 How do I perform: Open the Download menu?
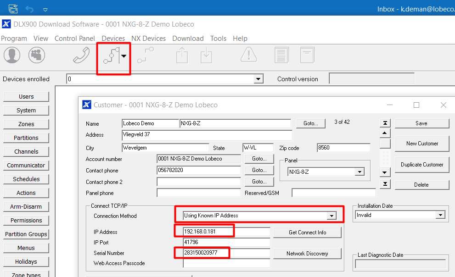tap(188, 38)
